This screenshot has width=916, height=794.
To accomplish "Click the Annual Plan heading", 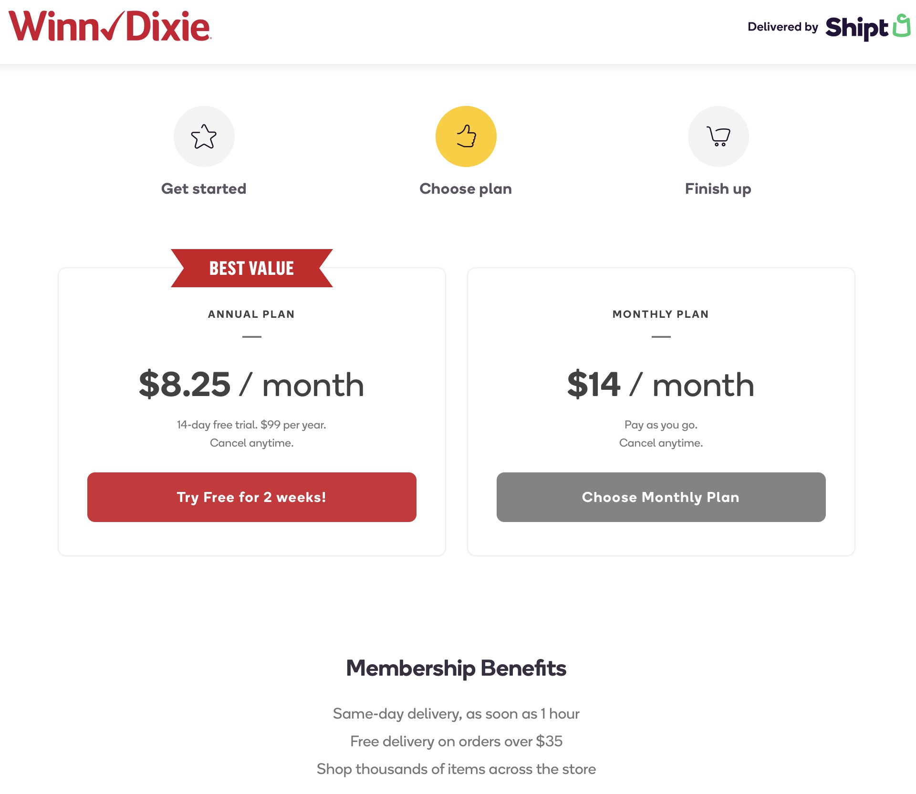I will click(251, 314).
